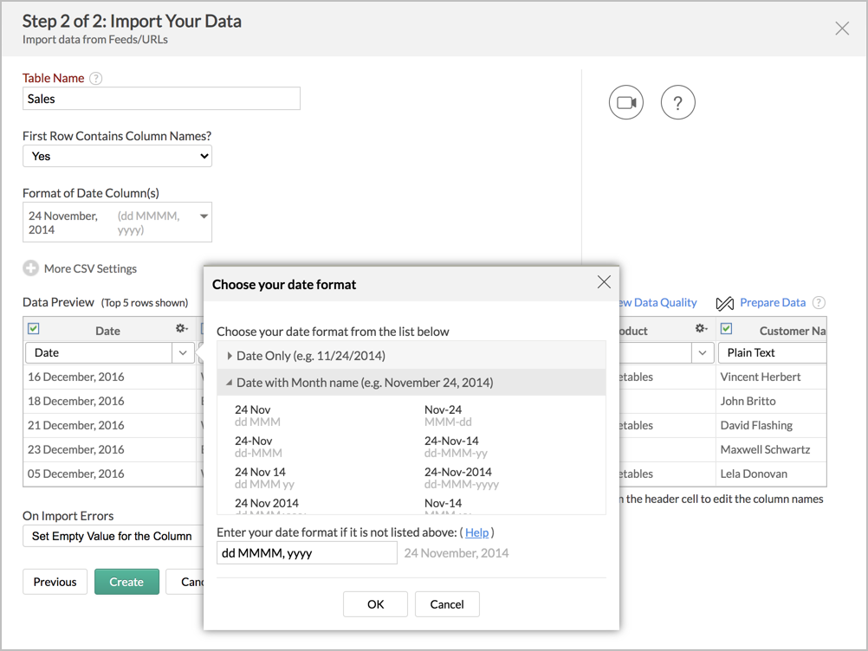868x651 pixels.
Task: Click the green Create button
Action: (x=126, y=582)
